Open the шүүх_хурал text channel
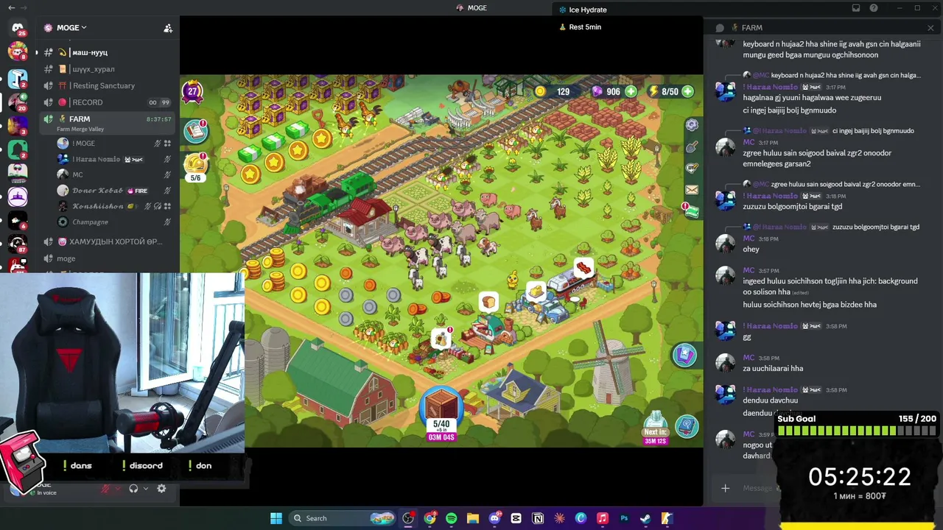The height and width of the screenshot is (530, 943). tap(107, 69)
